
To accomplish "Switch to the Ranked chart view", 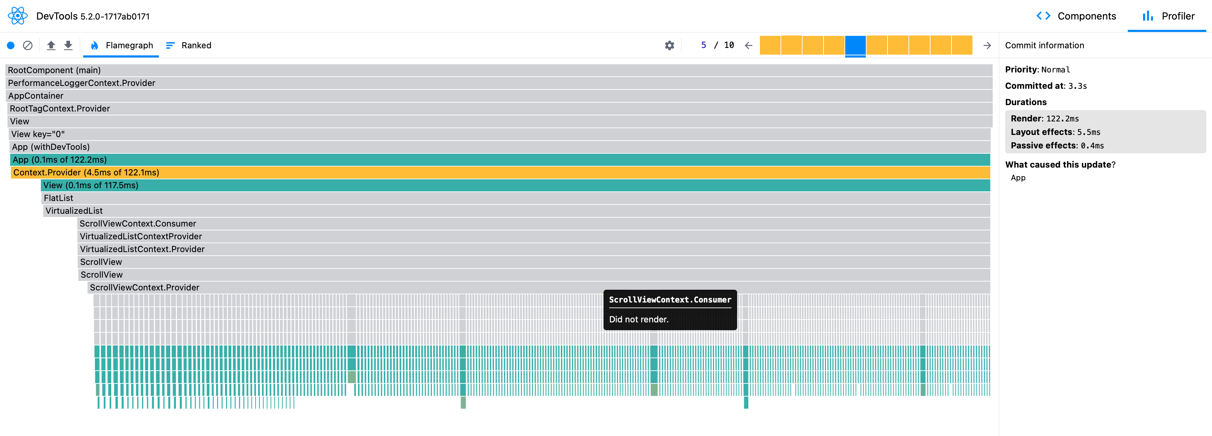I will click(x=189, y=45).
